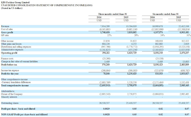Image resolution: width=191 pixels, height=117 pixels.
Task: Click profit for the year value 78,166
Action: pyautogui.click(x=106, y=74)
